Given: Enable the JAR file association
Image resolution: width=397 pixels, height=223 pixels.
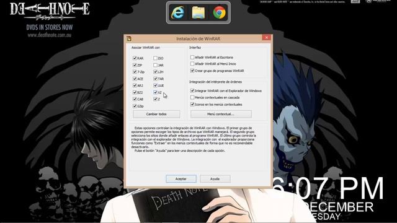Looking at the screenshot, I should pyautogui.click(x=155, y=65).
